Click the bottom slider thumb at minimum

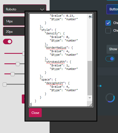[5, 84]
